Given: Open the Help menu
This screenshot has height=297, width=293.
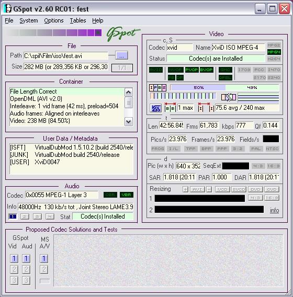Looking at the screenshot, I should pyautogui.click(x=98, y=20).
